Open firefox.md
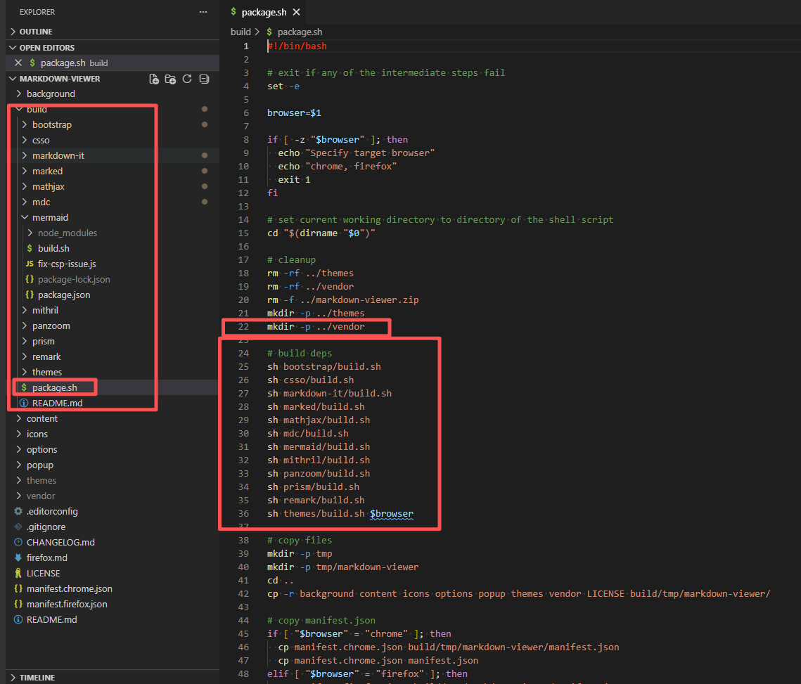The image size is (801, 684). point(113,558)
